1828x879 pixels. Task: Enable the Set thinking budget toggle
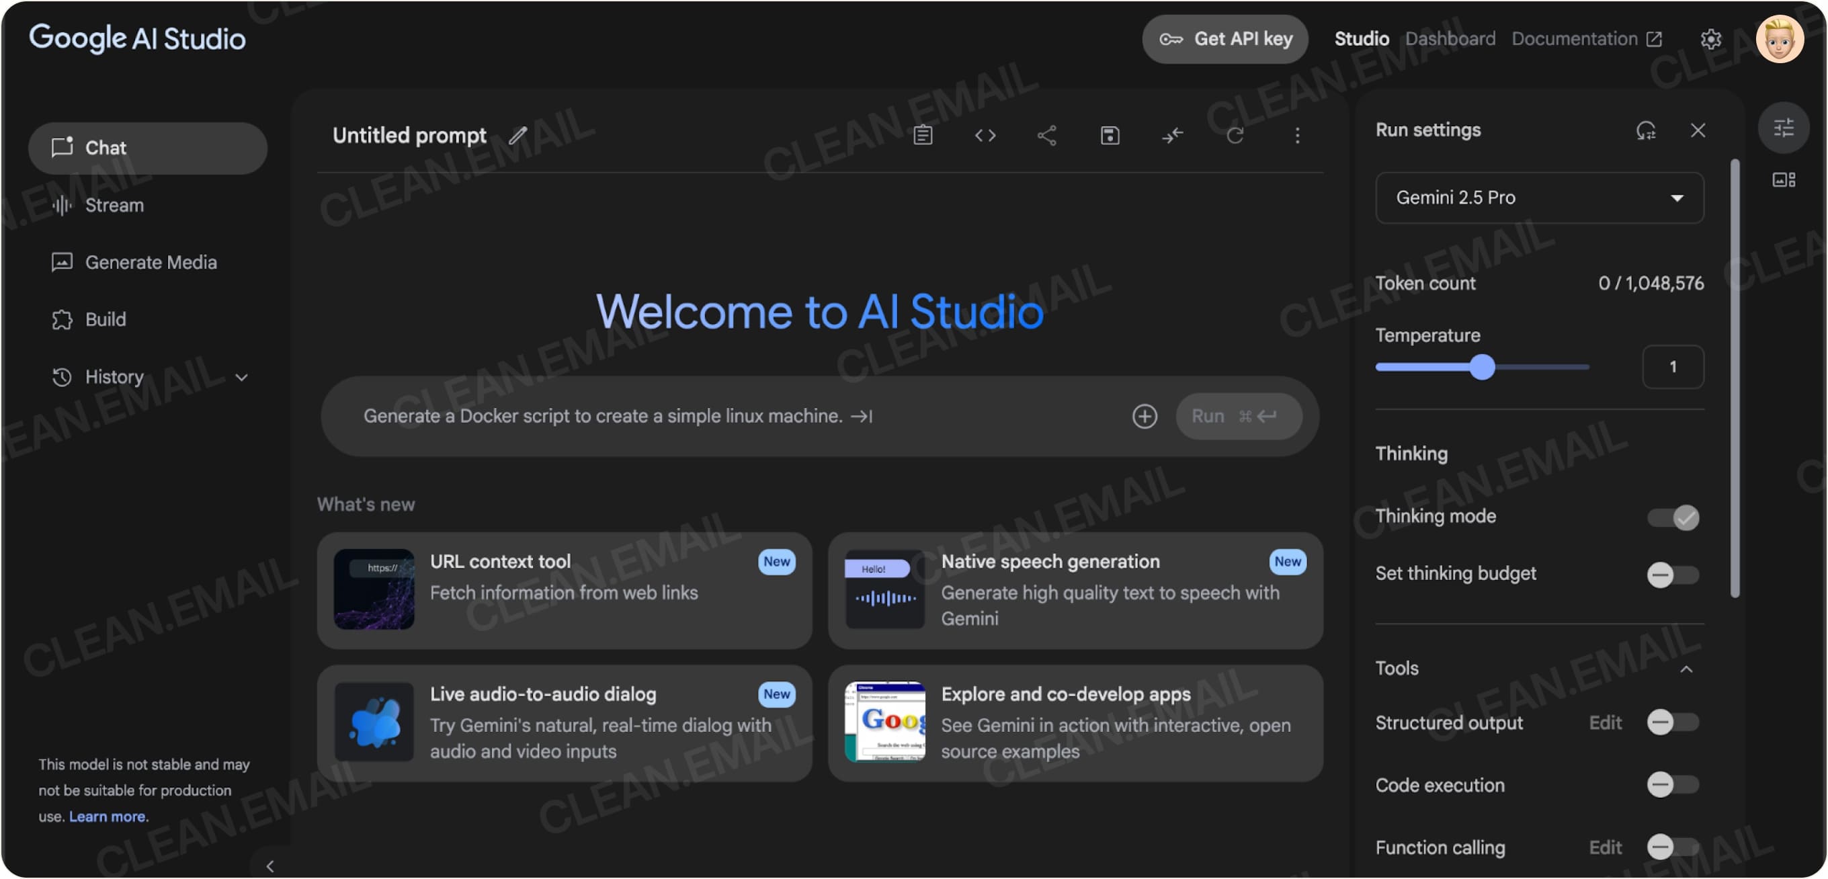click(1673, 574)
